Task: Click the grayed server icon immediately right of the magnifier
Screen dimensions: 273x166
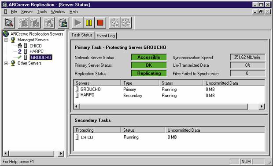Action: (x=23, y=23)
